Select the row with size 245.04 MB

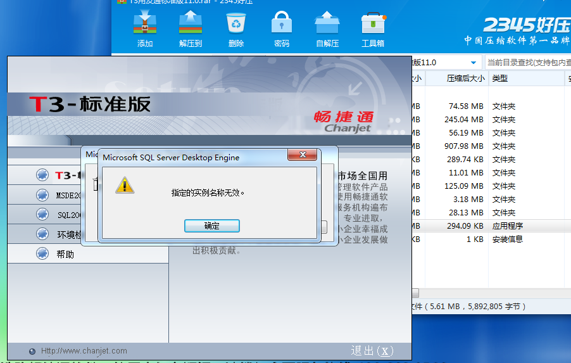coord(491,120)
